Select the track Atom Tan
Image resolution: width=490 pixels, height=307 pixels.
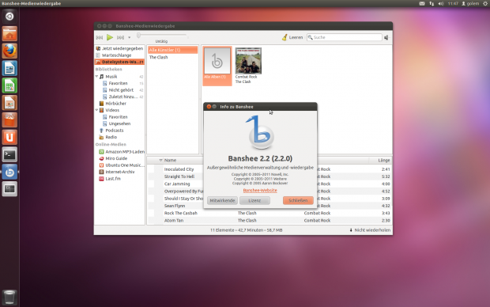(174, 221)
